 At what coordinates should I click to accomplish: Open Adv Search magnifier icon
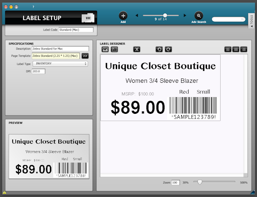199,16
